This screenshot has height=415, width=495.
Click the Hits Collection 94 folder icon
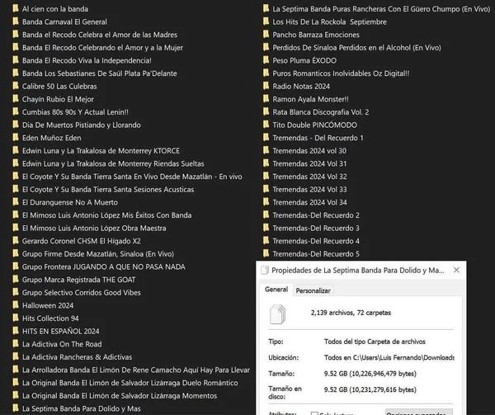click(x=15, y=318)
